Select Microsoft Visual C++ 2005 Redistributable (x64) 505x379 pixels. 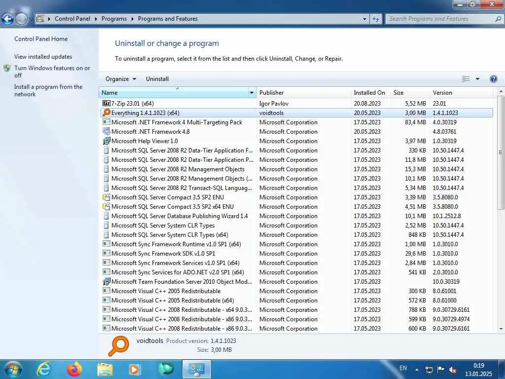coord(296,301)
